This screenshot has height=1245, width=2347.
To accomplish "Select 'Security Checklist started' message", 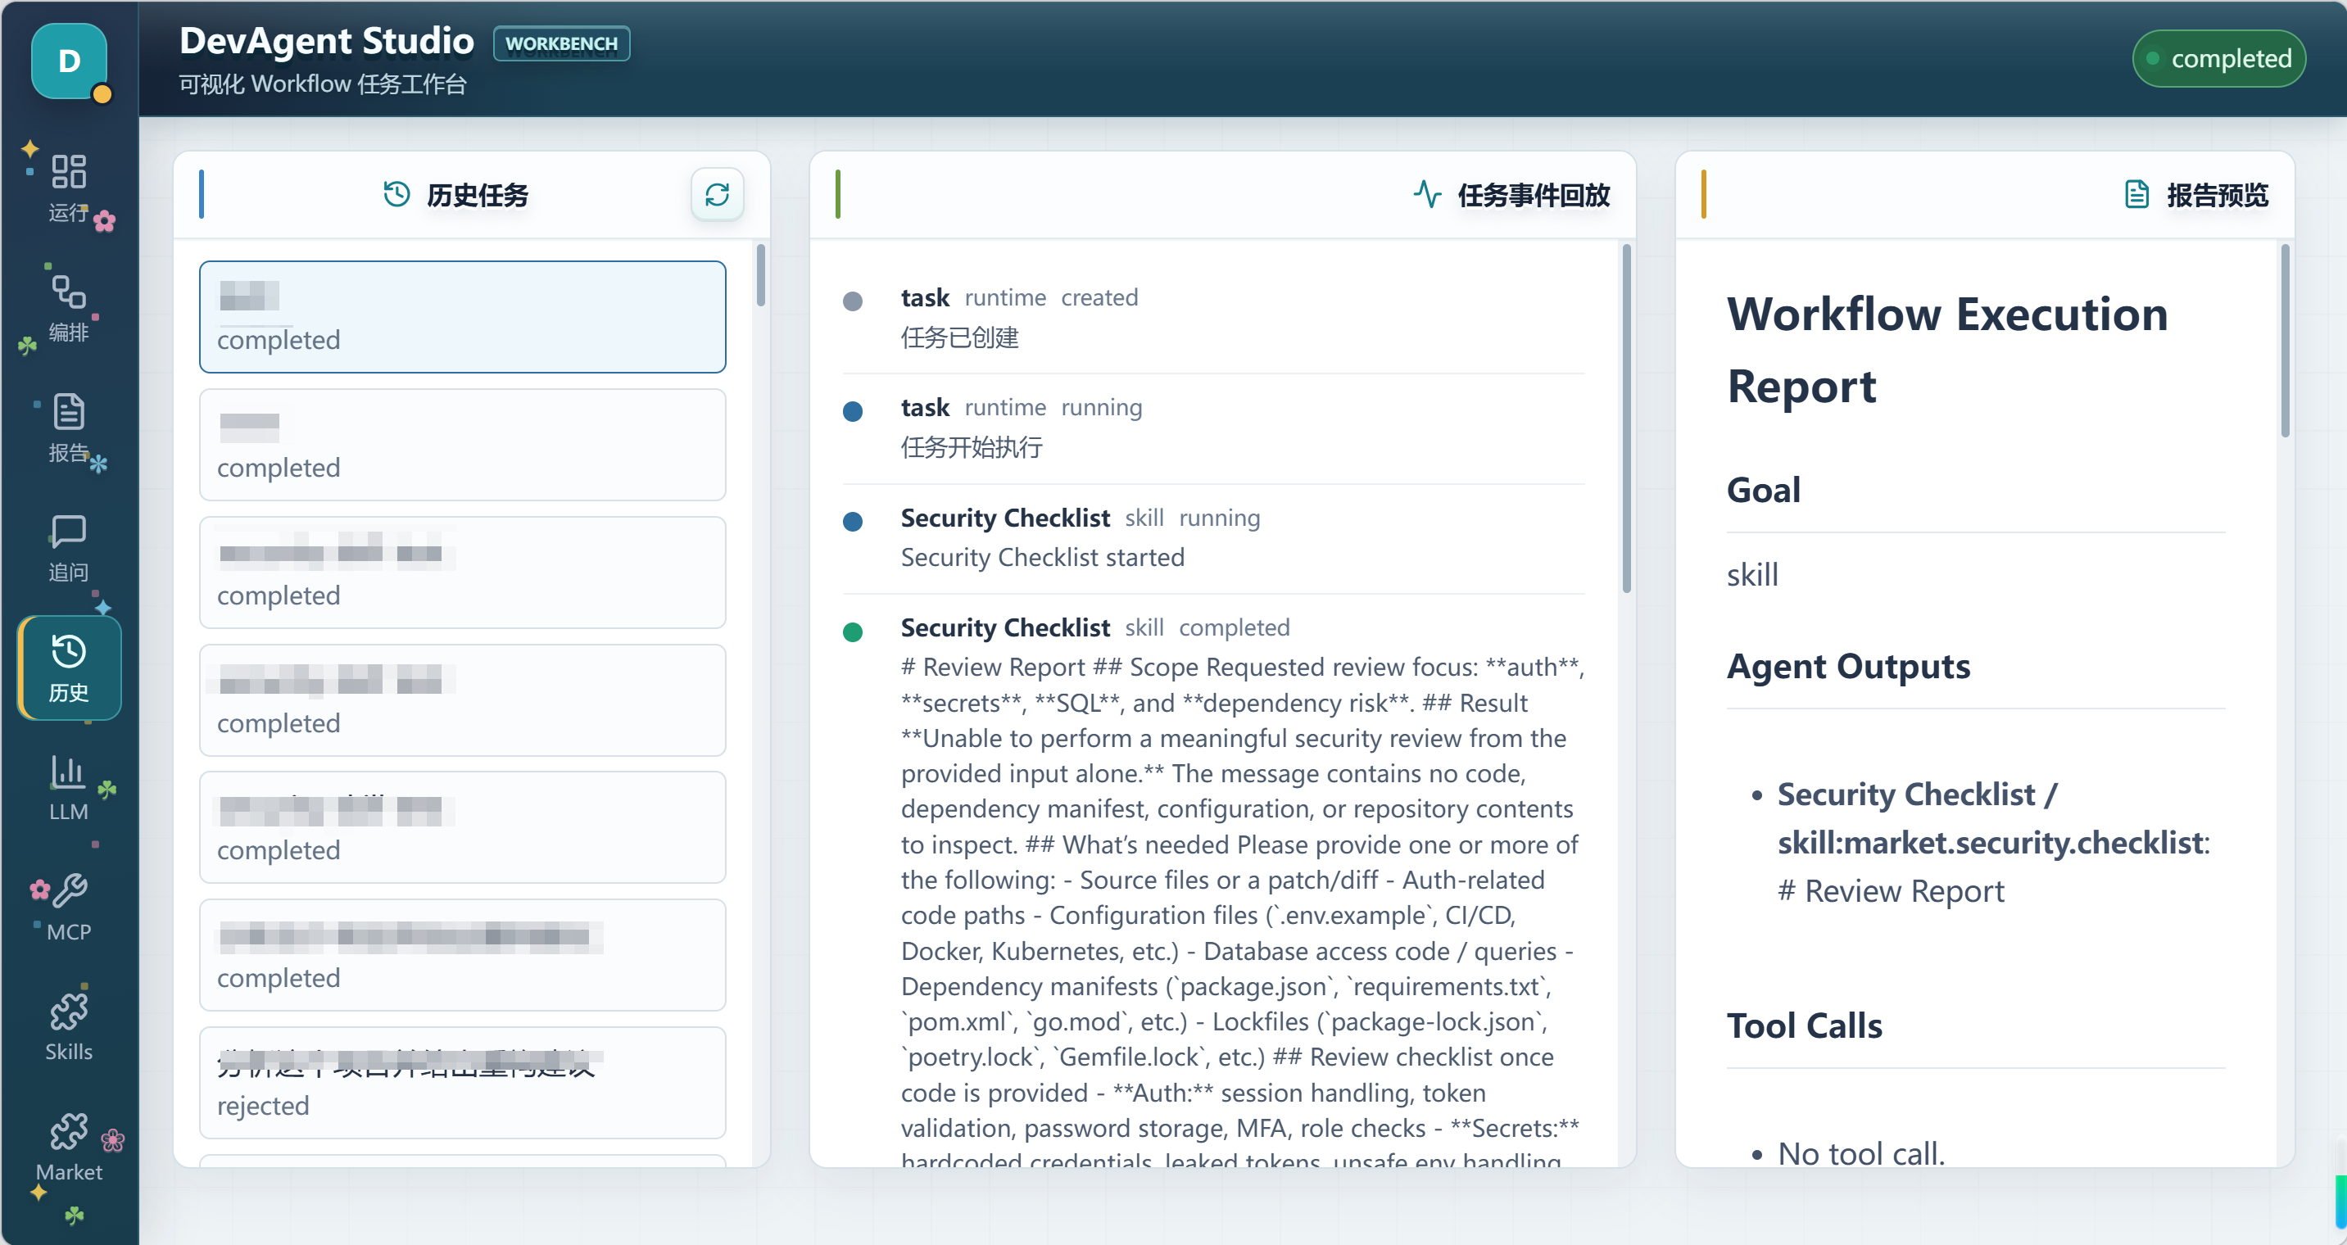I will point(1042,556).
